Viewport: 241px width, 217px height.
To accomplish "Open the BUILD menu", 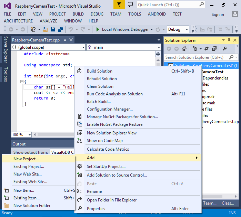I will click(x=78, y=14).
